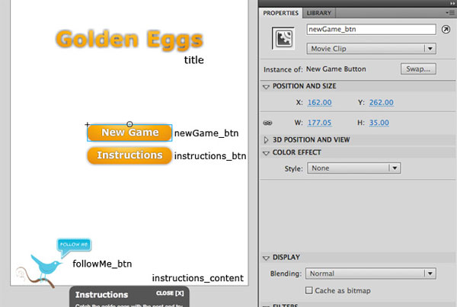
Task: Click the Follow Me speech bubble
Action: [x=74, y=247]
